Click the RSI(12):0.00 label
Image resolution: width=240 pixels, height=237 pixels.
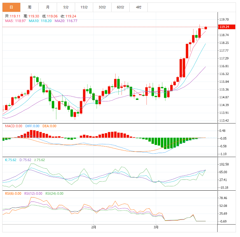[x=33, y=194]
